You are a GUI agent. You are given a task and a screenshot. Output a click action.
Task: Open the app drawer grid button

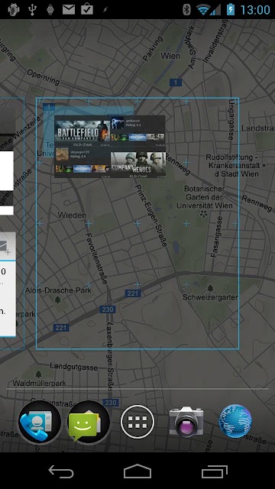coord(137,422)
